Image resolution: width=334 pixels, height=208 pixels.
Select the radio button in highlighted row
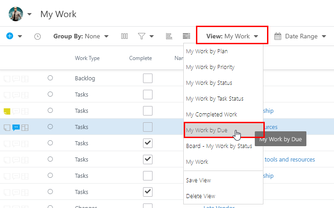50,127
